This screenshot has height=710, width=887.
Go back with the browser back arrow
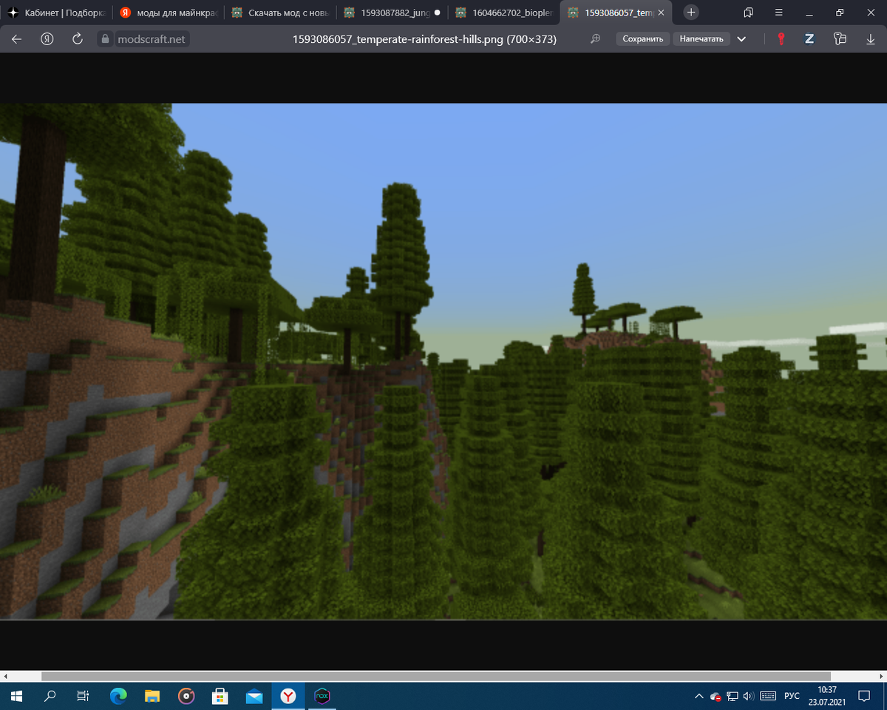click(x=17, y=39)
